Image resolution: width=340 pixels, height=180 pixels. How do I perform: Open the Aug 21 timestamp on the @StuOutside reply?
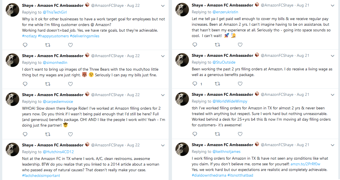tap(303, 55)
